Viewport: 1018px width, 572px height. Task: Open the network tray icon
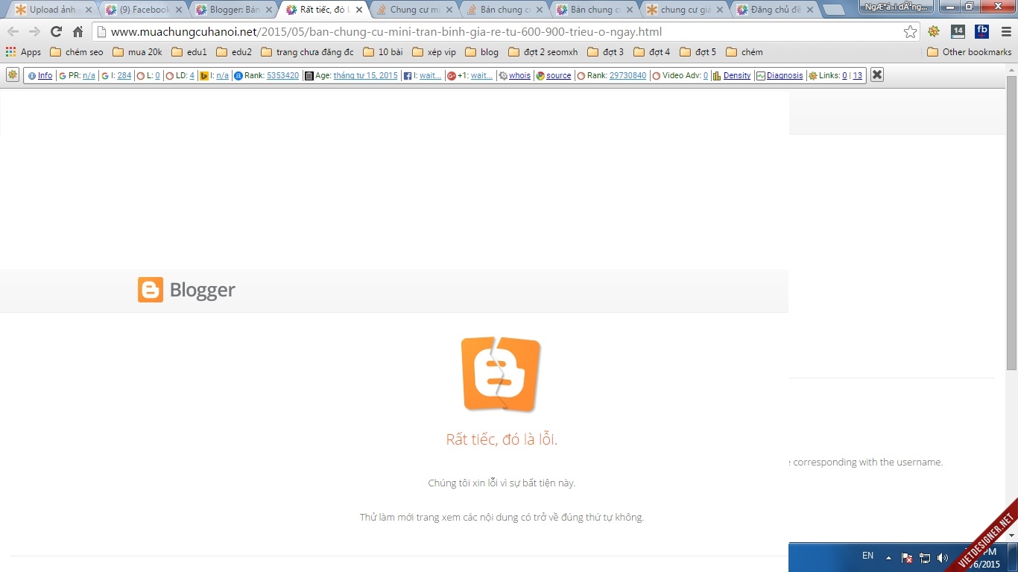point(925,557)
